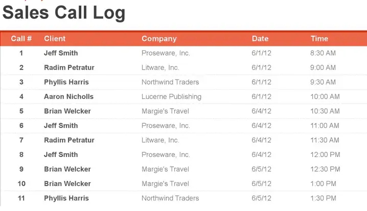This screenshot has height=211, width=367.
Task: Click the 12:30 PM time cell
Action: pos(325,169)
